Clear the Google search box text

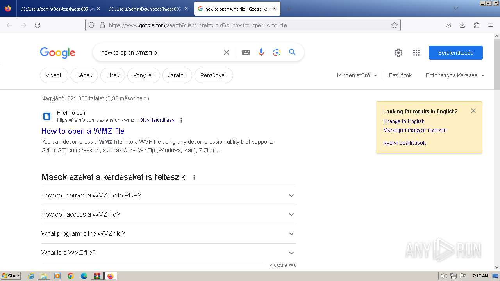pos(227,52)
